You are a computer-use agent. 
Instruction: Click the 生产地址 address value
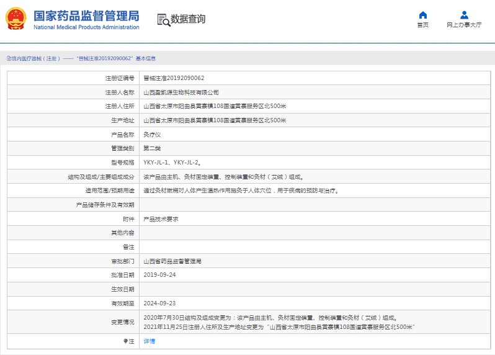[215, 120]
